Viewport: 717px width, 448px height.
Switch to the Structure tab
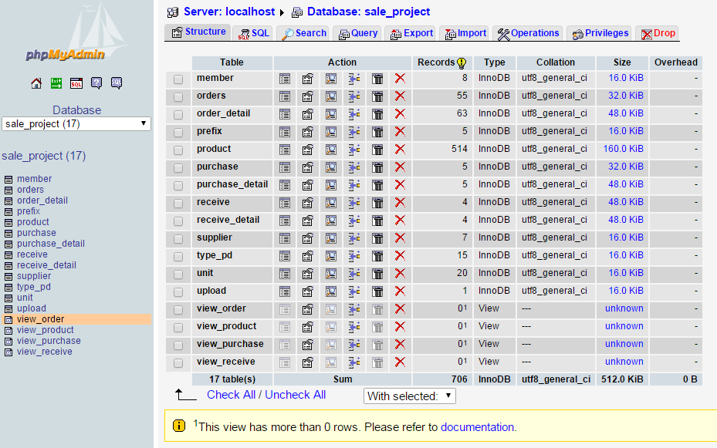pyautogui.click(x=198, y=32)
